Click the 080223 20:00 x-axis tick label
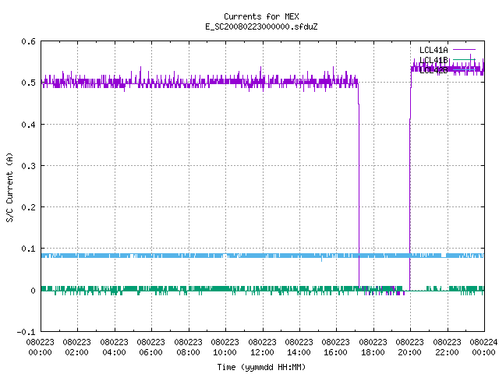This screenshot has height=374, width=499. 409,348
